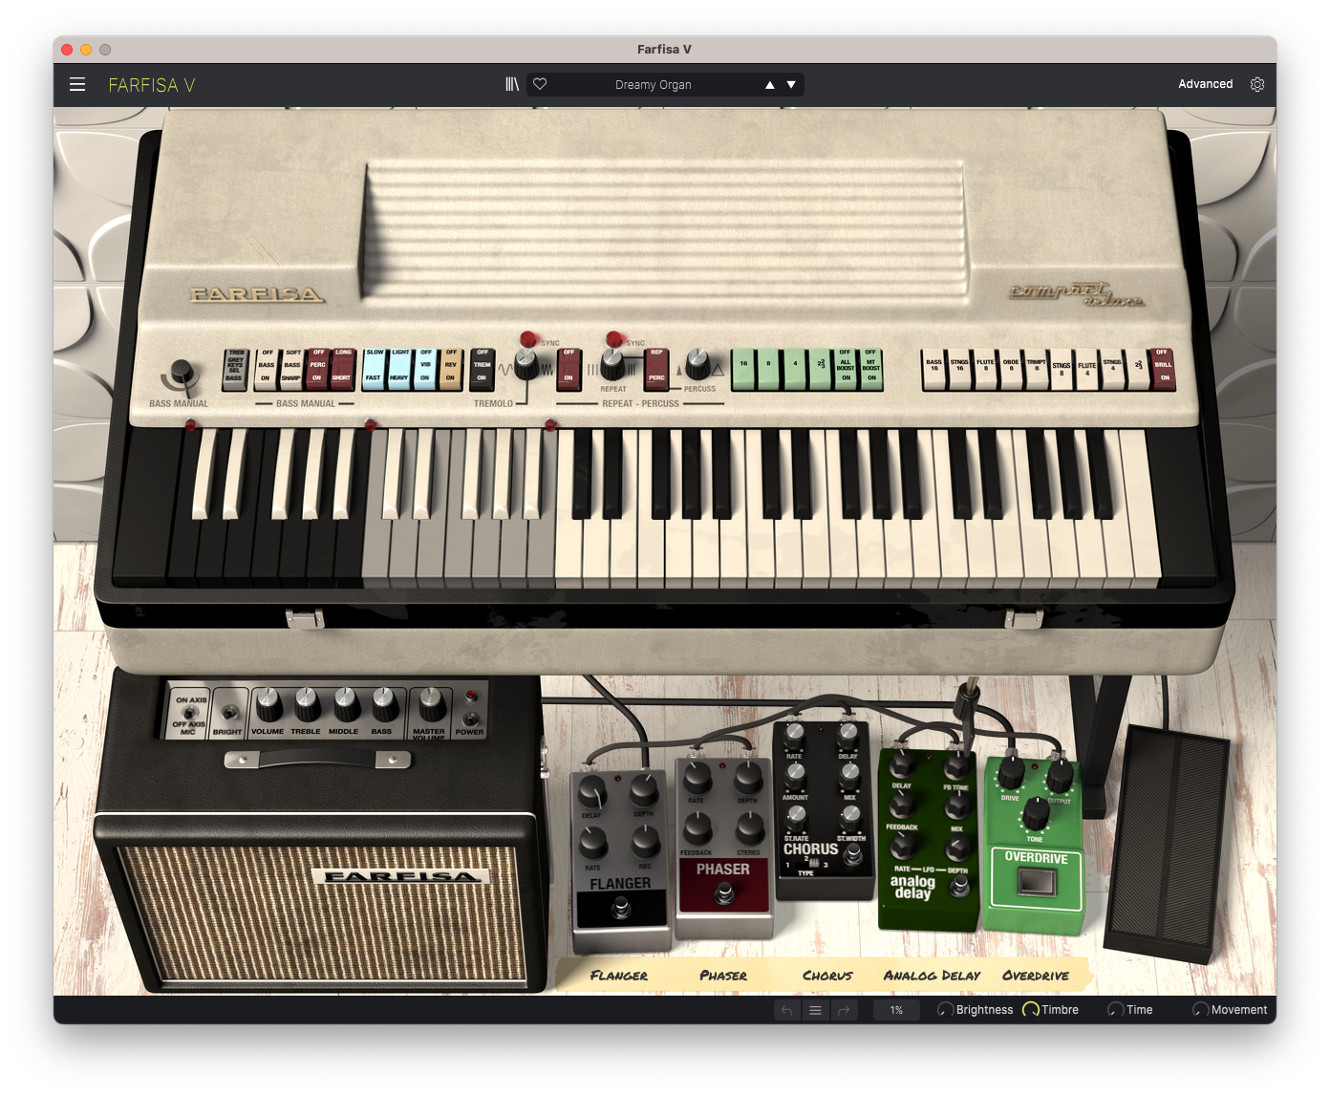Click the Flanger label tag
This screenshot has width=1330, height=1095.
(619, 976)
